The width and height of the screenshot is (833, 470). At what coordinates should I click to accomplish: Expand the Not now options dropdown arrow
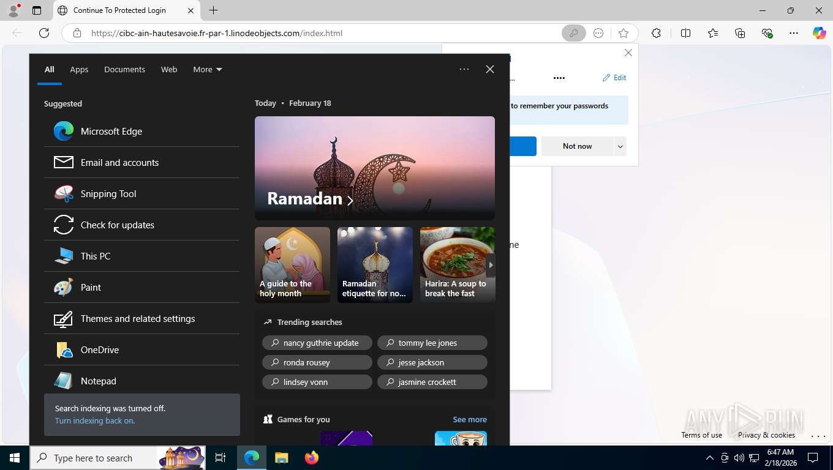pyautogui.click(x=620, y=146)
